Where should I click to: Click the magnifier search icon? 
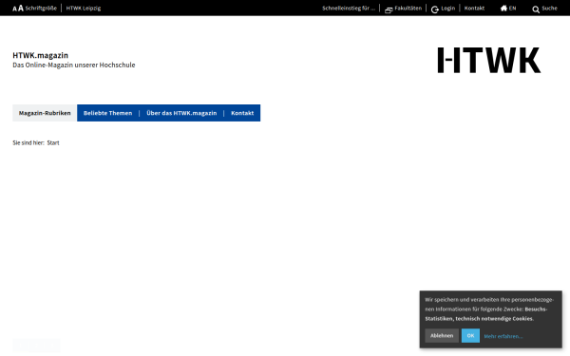tap(536, 9)
